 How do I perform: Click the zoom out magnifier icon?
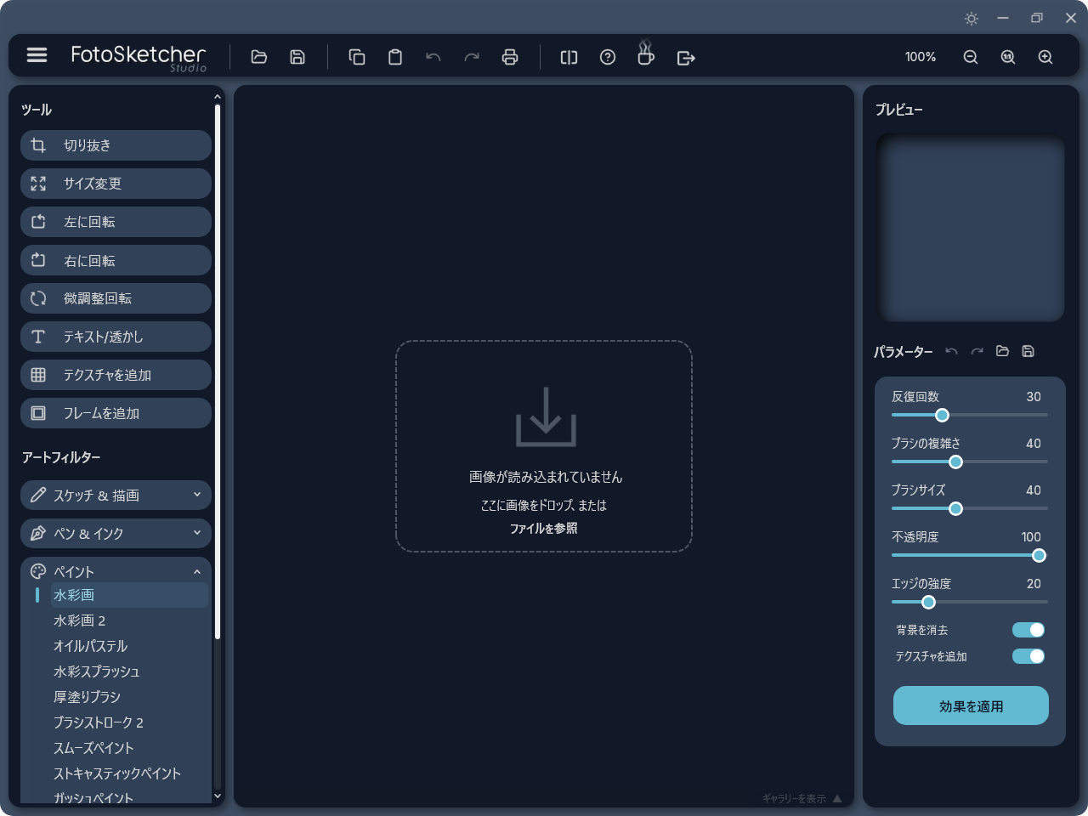(971, 57)
